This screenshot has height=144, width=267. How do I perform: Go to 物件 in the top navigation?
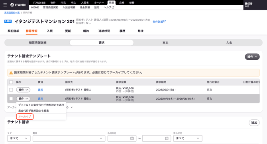tap(53, 2)
